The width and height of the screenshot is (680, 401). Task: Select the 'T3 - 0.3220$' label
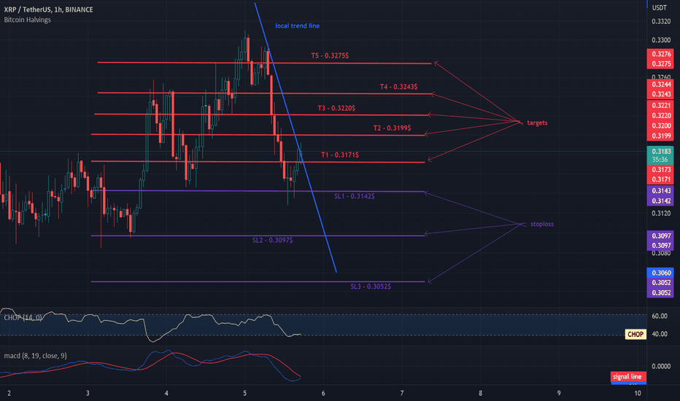coord(336,108)
